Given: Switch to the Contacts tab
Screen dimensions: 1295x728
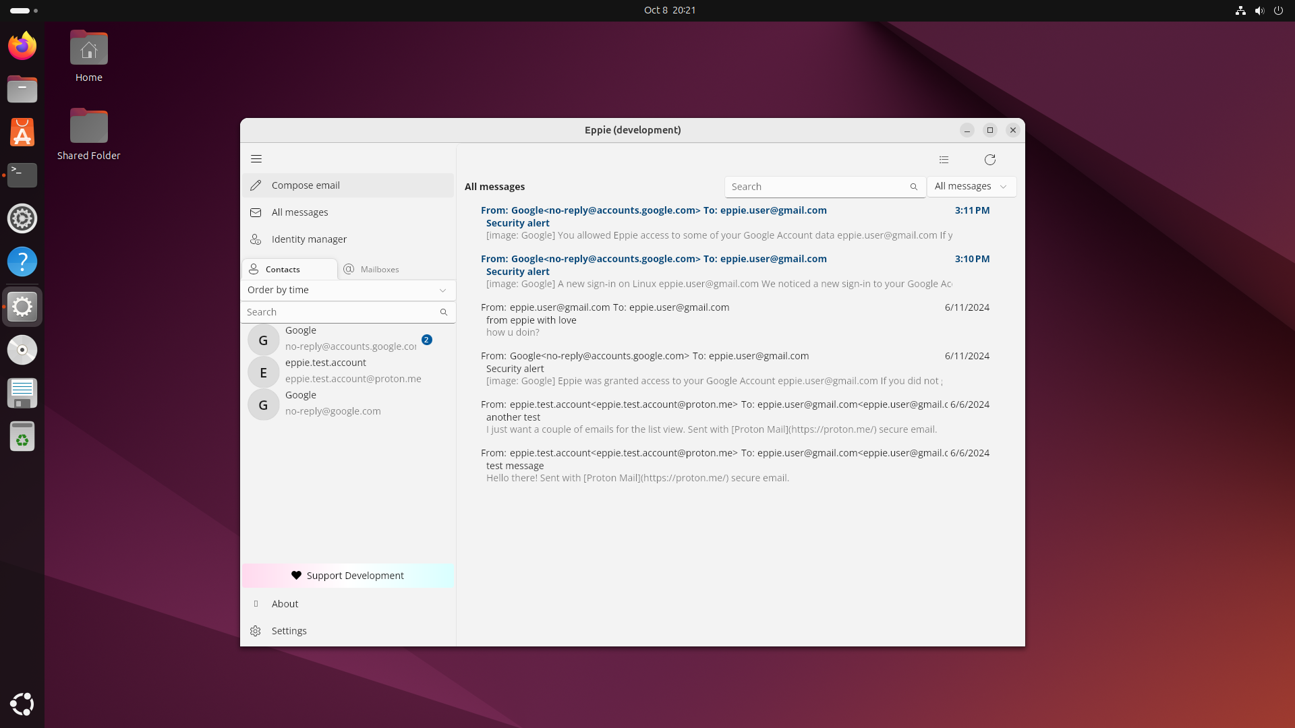Looking at the screenshot, I should [x=282, y=269].
